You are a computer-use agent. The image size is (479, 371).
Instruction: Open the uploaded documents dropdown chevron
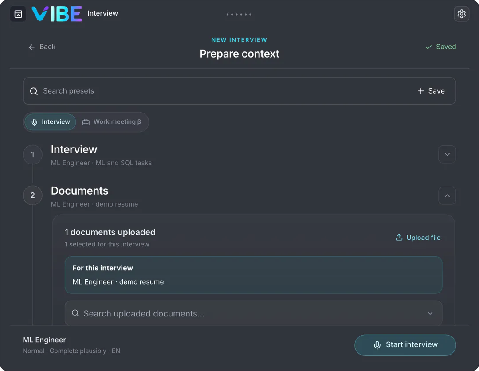[x=430, y=313]
